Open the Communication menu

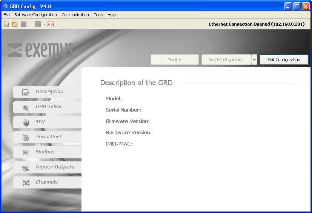[75, 15]
